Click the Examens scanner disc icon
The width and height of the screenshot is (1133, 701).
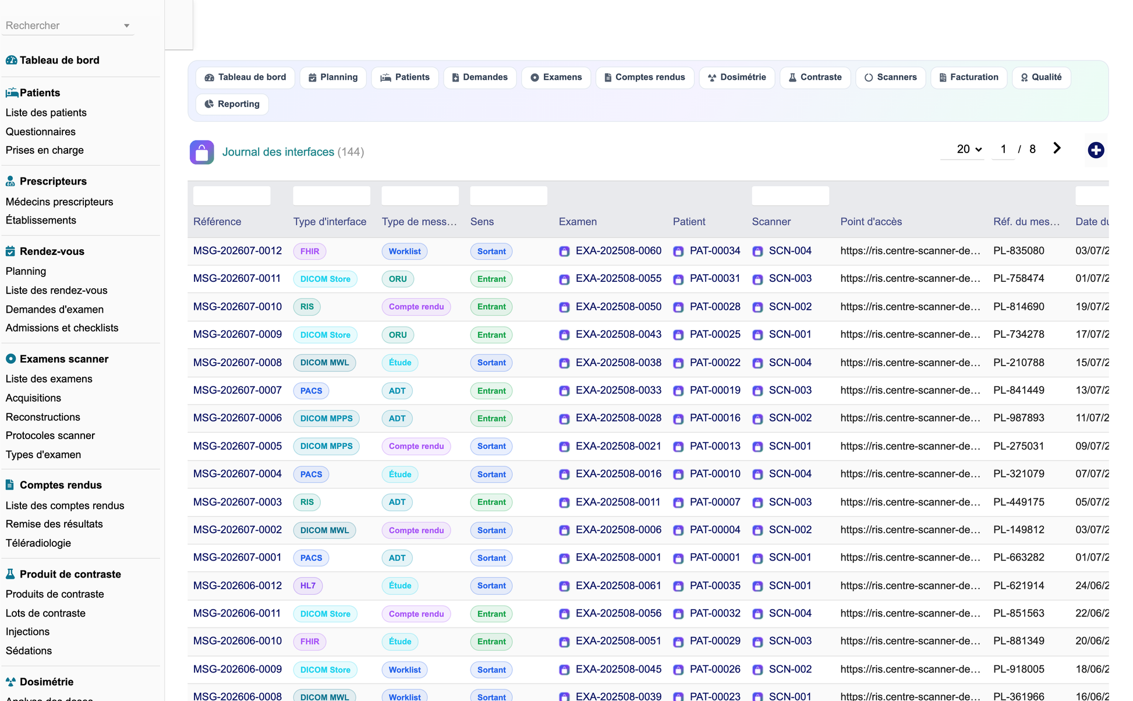(10, 359)
